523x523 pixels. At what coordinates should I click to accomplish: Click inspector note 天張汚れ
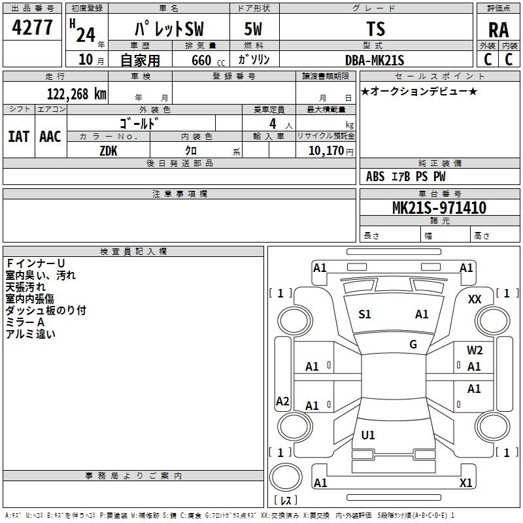pyautogui.click(x=25, y=287)
